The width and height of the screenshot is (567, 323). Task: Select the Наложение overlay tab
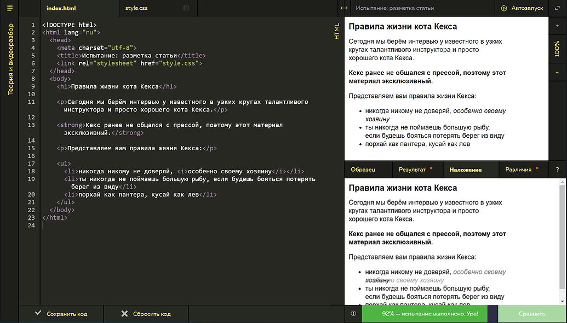click(465, 169)
